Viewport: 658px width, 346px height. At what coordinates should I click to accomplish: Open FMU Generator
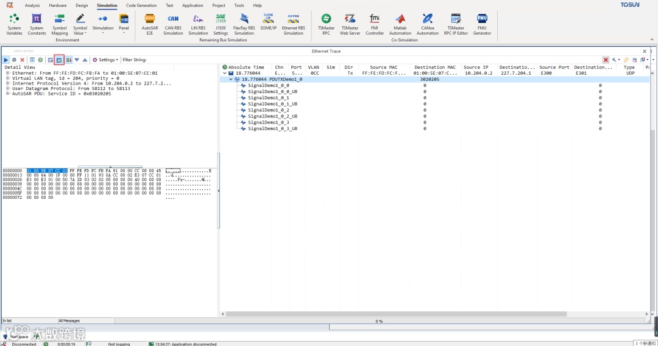pyautogui.click(x=482, y=24)
